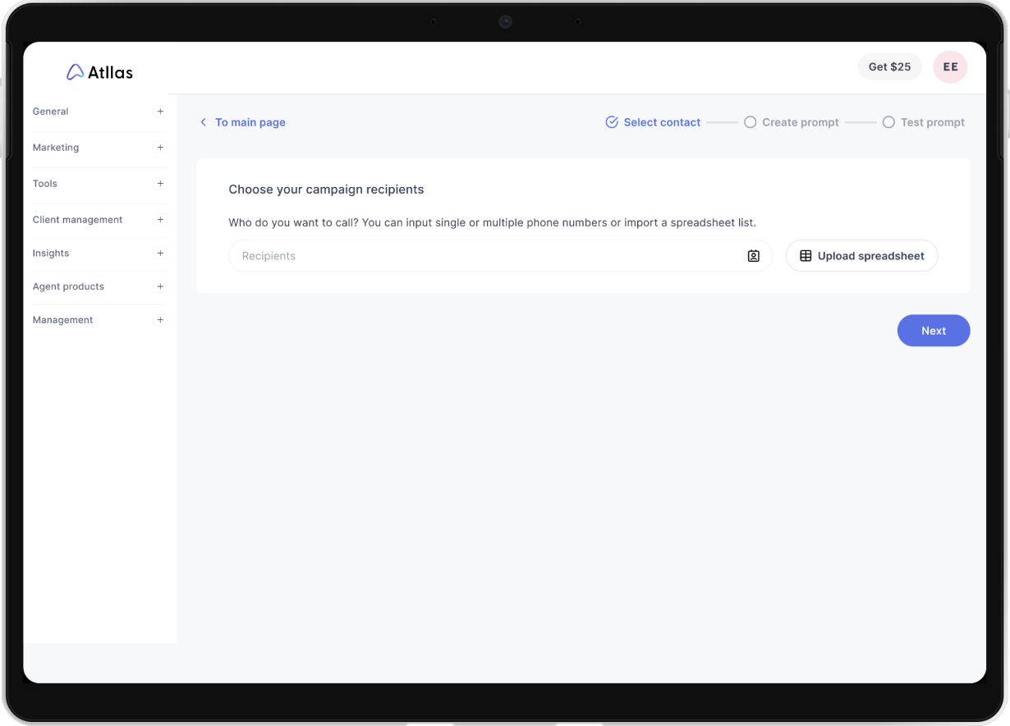Expand the Marketing plus icon
The height and width of the screenshot is (726, 1010).
tap(160, 148)
